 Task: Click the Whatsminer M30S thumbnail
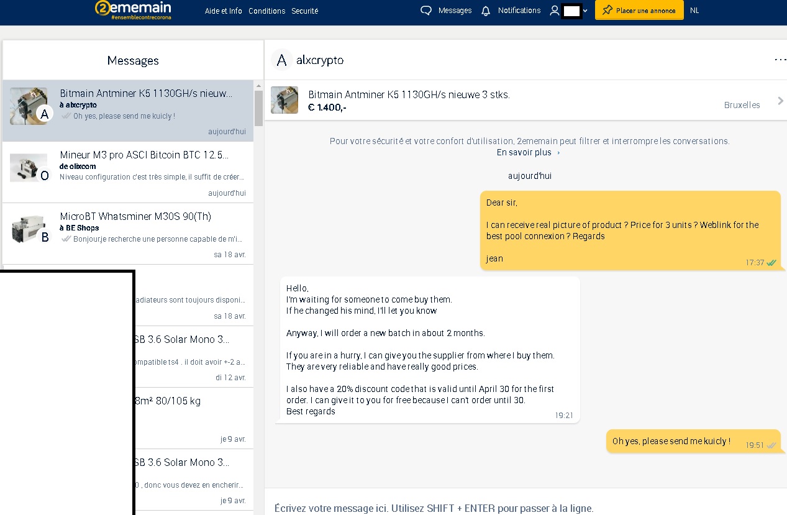click(29, 229)
